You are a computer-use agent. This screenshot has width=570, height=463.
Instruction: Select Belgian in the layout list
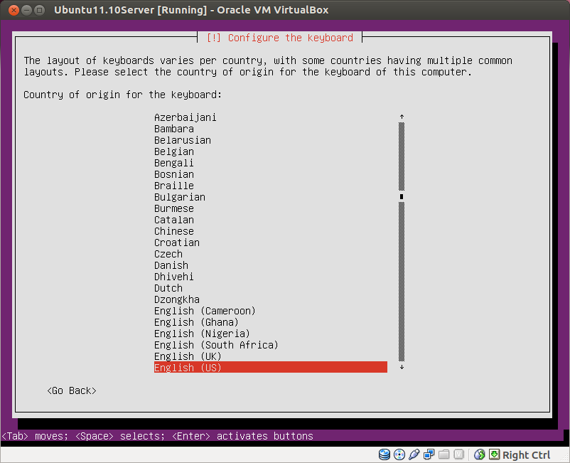click(x=173, y=151)
